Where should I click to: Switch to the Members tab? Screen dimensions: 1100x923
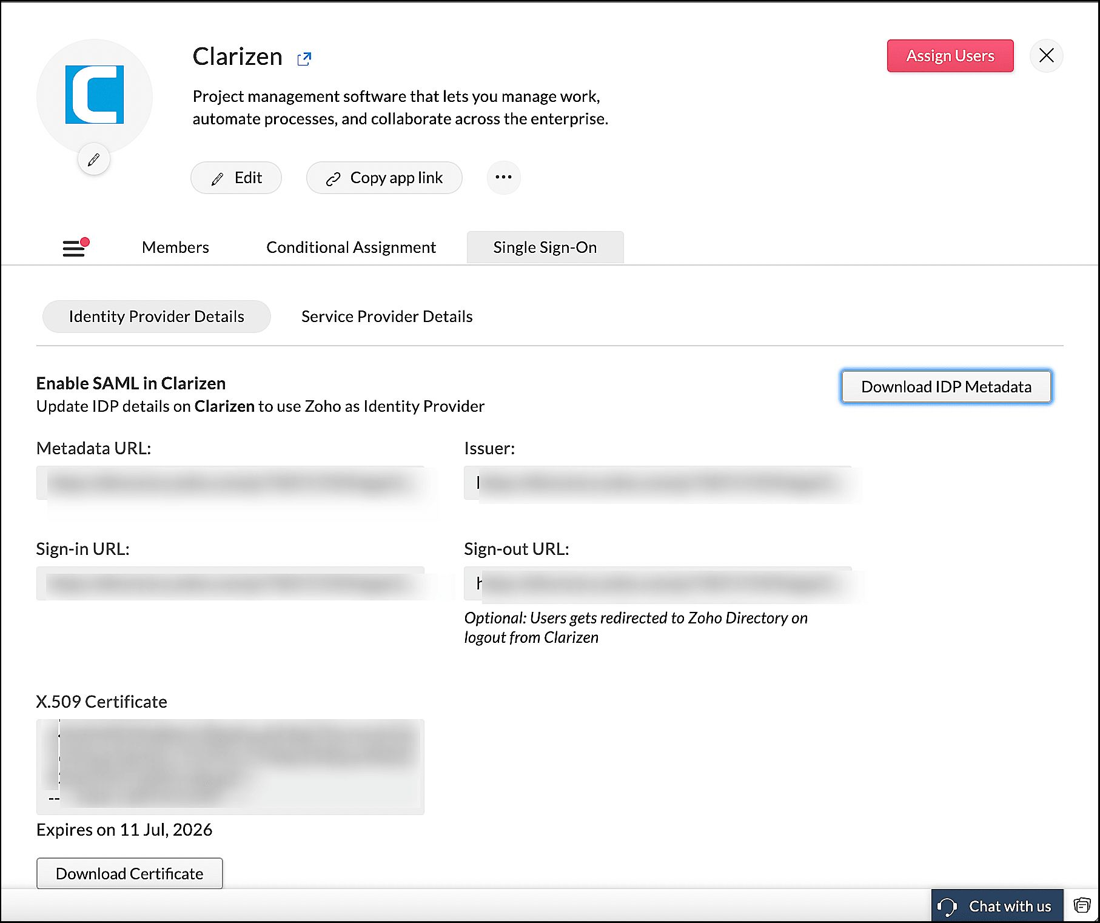tap(175, 247)
